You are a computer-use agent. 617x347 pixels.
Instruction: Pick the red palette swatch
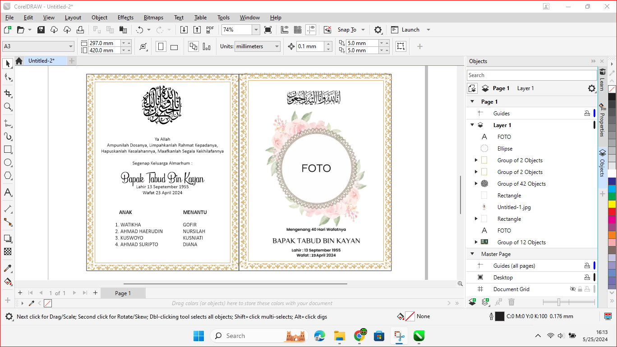[x=612, y=212]
